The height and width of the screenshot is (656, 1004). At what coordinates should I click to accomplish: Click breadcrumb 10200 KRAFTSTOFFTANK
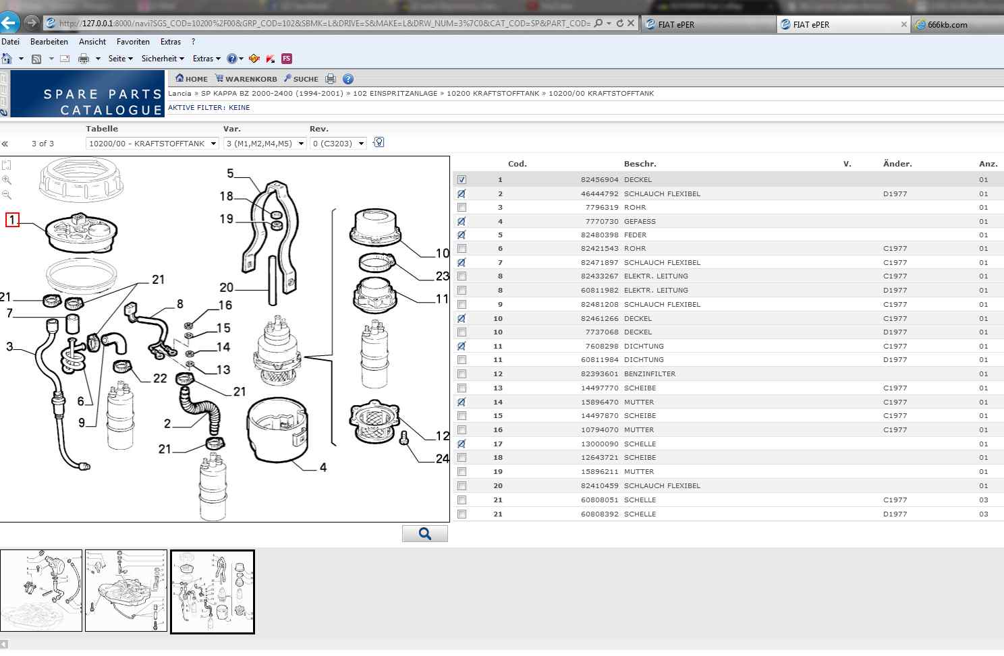point(493,94)
